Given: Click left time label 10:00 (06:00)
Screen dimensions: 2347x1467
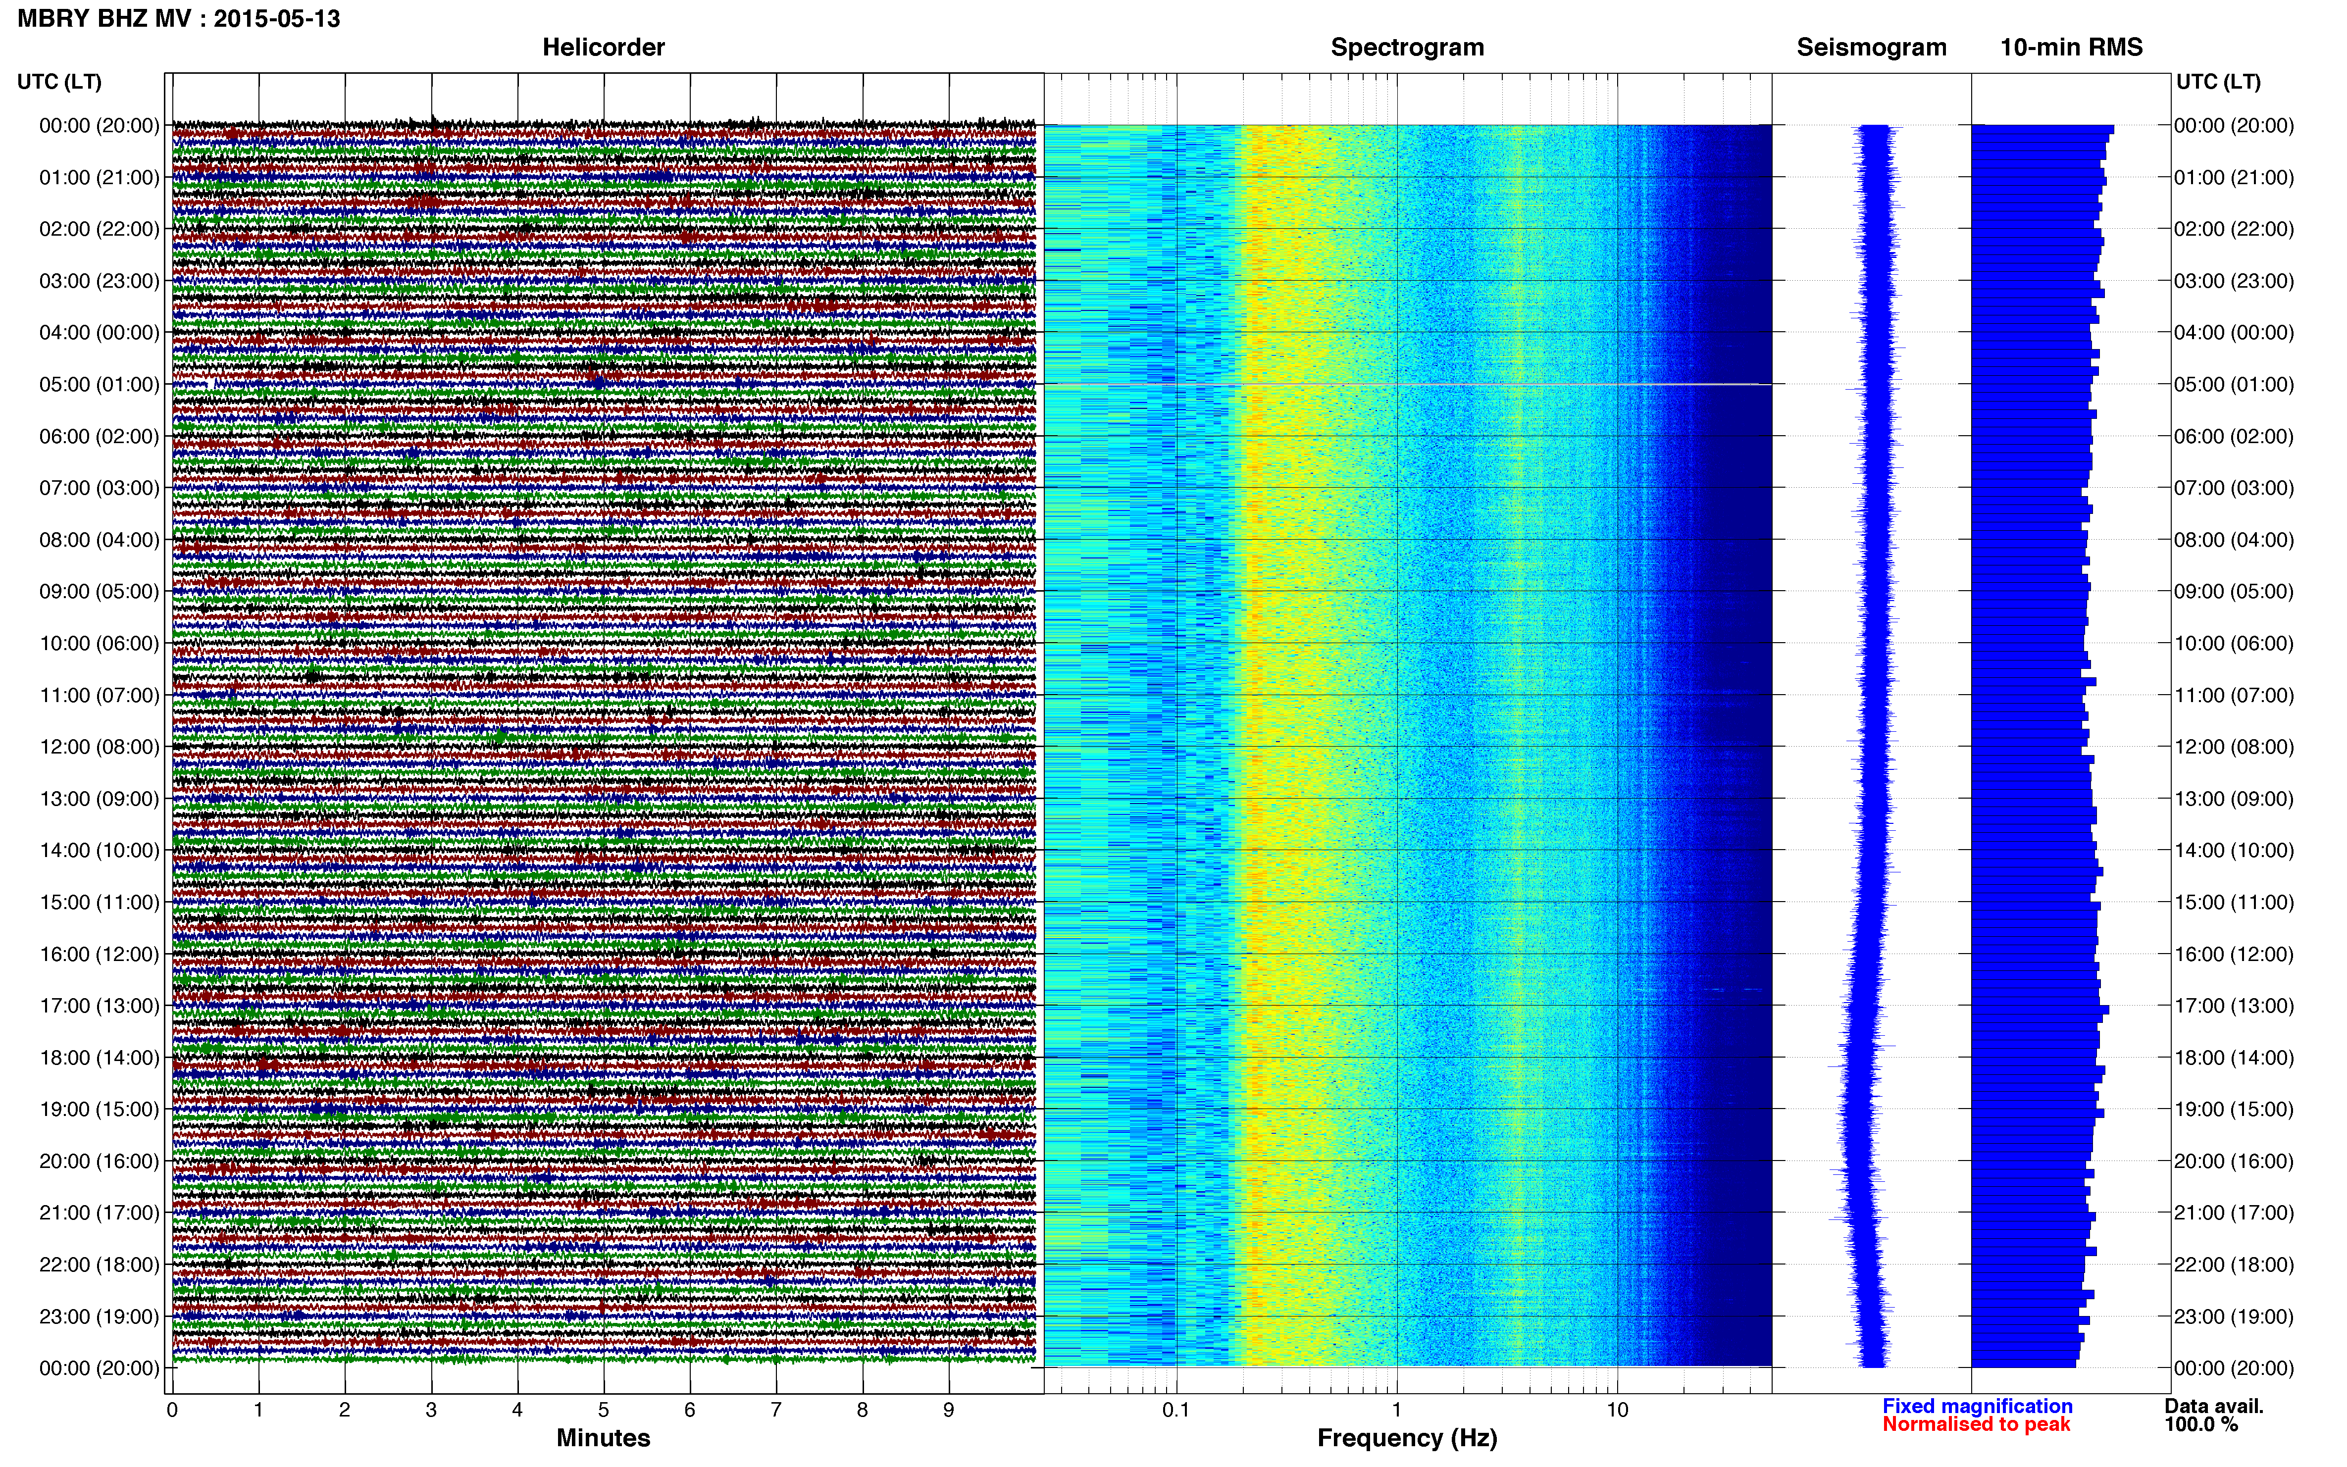Looking at the screenshot, I should (99, 643).
